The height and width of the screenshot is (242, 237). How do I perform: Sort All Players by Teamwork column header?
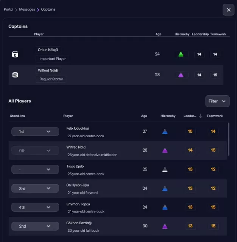pos(215,116)
